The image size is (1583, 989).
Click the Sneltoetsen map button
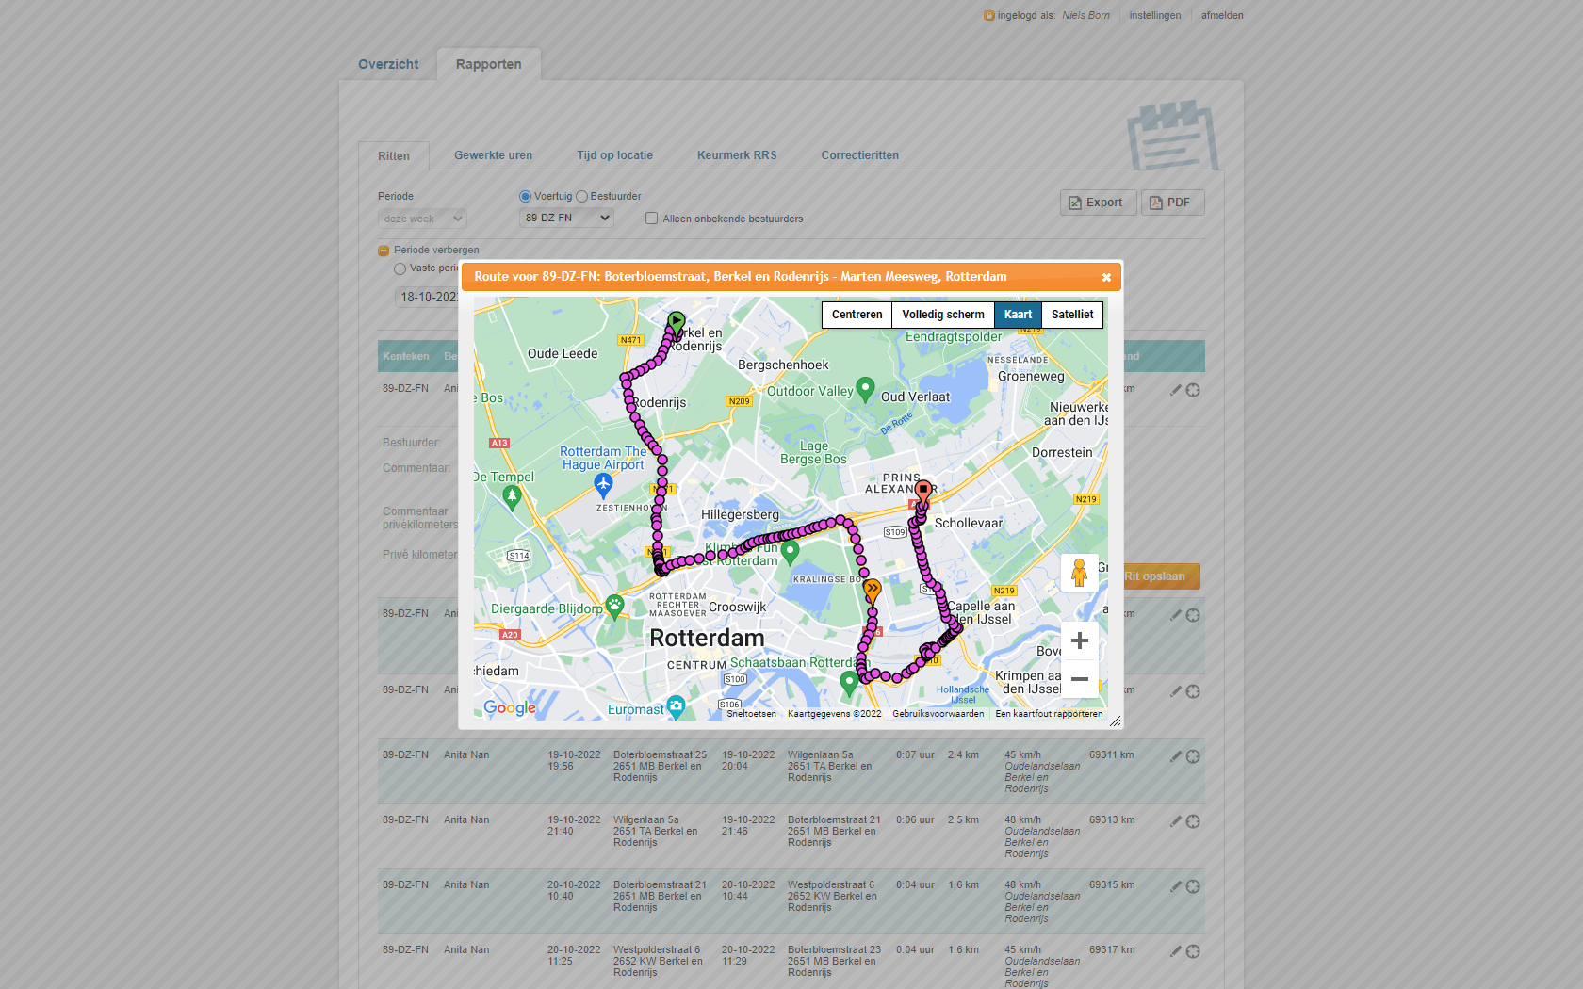751,714
